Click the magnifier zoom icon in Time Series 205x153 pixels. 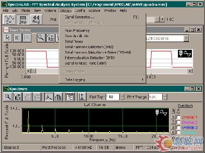(x=41, y=38)
